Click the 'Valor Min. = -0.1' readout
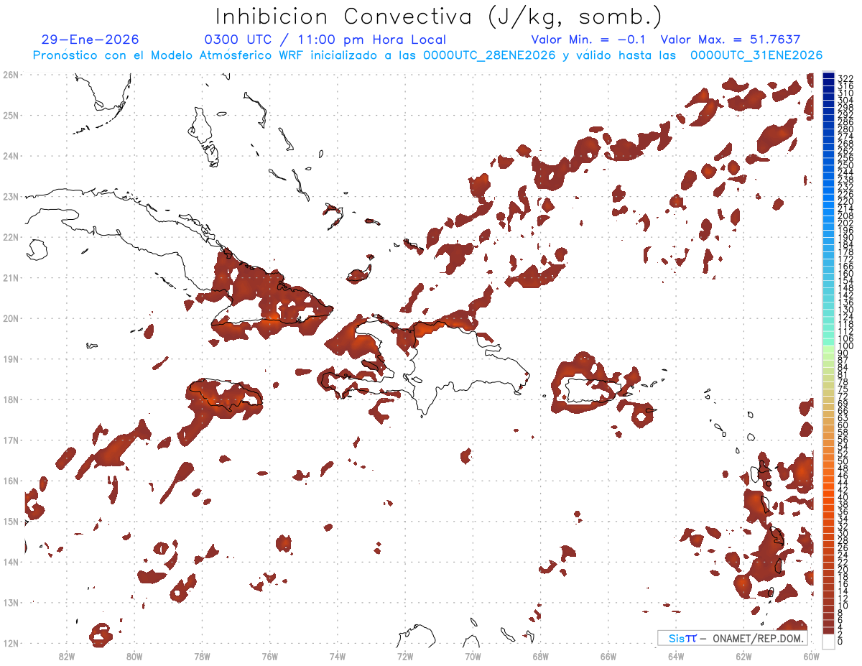 589,40
